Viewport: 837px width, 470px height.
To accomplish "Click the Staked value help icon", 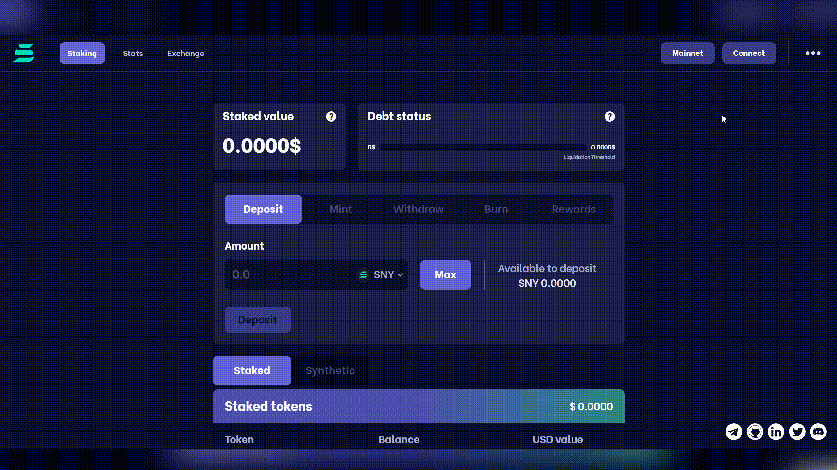I will pyautogui.click(x=331, y=117).
